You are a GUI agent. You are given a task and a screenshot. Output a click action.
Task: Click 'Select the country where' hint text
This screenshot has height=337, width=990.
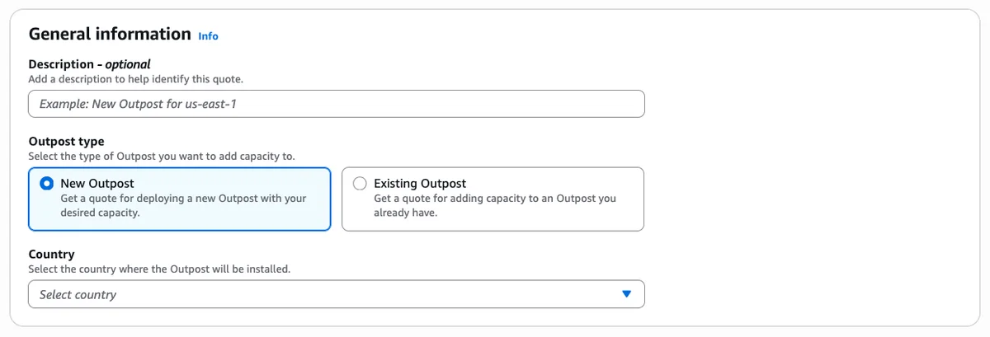pos(159,269)
